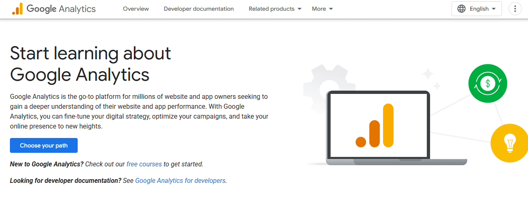
Task: Open the Overview tab
Action: (x=136, y=9)
